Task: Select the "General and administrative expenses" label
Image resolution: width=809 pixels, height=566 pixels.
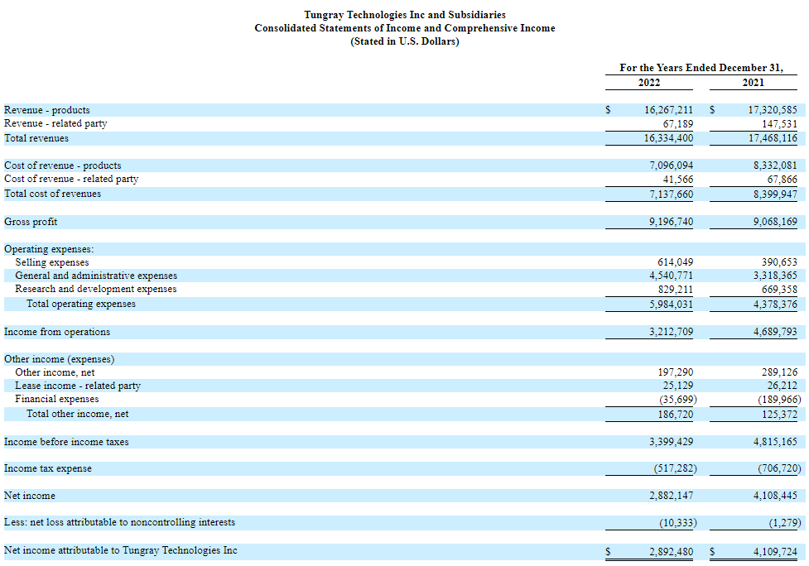Action: click(96, 276)
